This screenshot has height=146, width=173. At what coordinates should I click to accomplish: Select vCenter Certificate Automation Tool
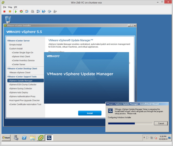25,104
